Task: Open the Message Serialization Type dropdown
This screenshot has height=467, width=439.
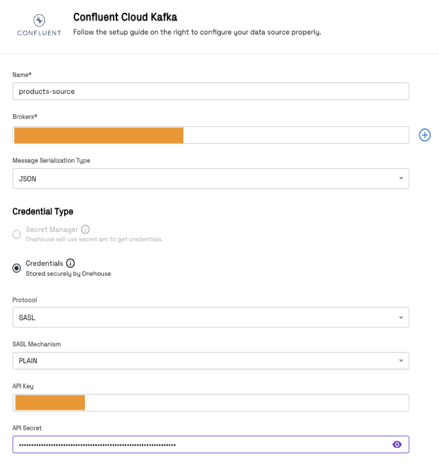Action: coord(211,179)
